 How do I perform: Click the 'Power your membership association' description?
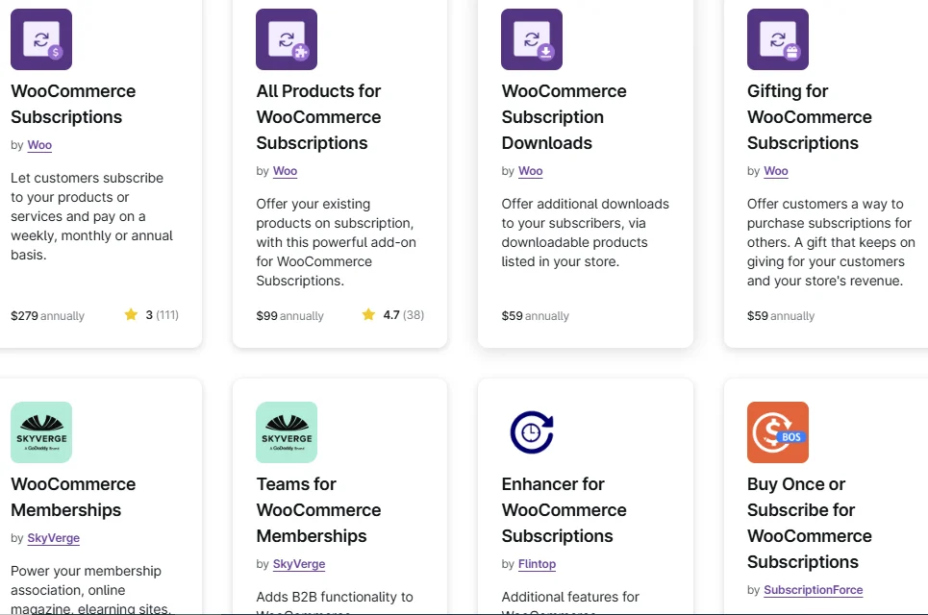coord(91,589)
